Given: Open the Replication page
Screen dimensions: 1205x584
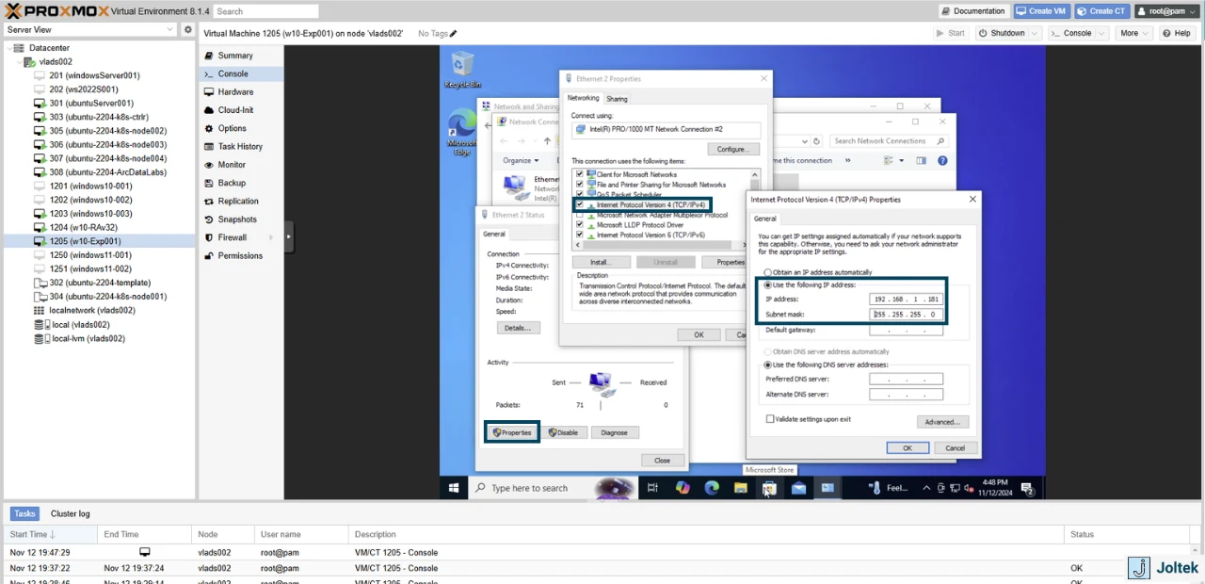Looking at the screenshot, I should 238,202.
